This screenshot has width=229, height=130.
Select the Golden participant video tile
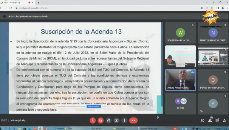(180, 56)
